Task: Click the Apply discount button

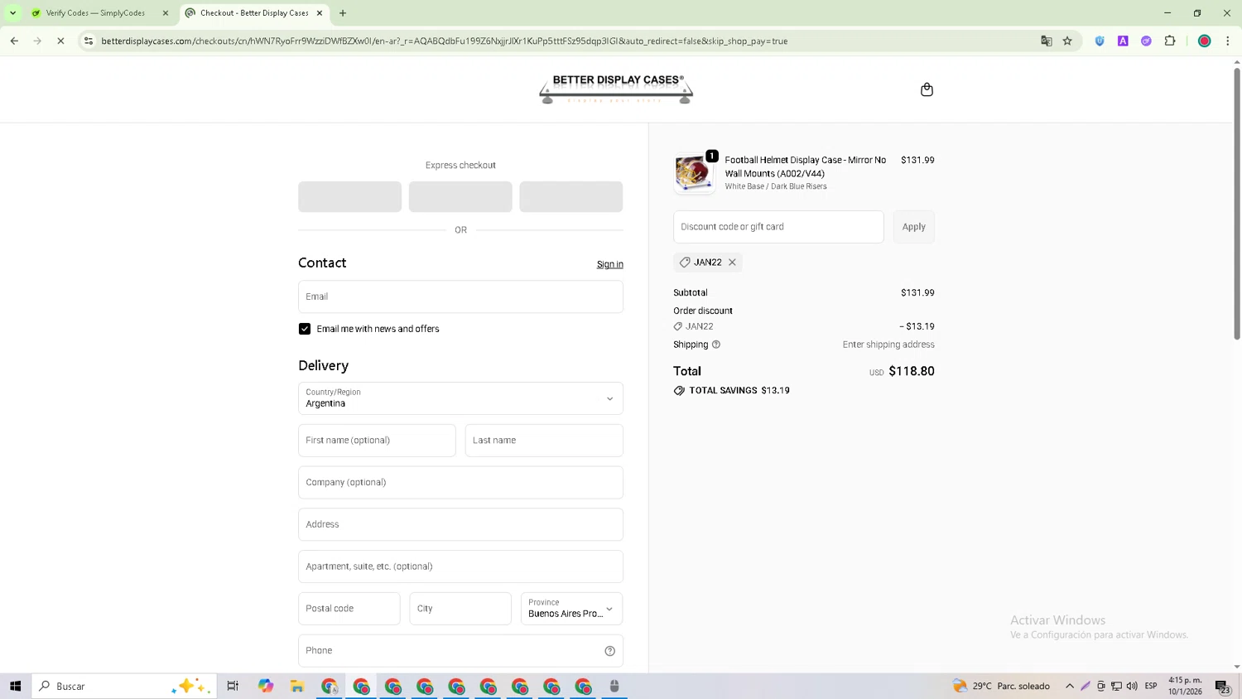Action: pyautogui.click(x=913, y=227)
